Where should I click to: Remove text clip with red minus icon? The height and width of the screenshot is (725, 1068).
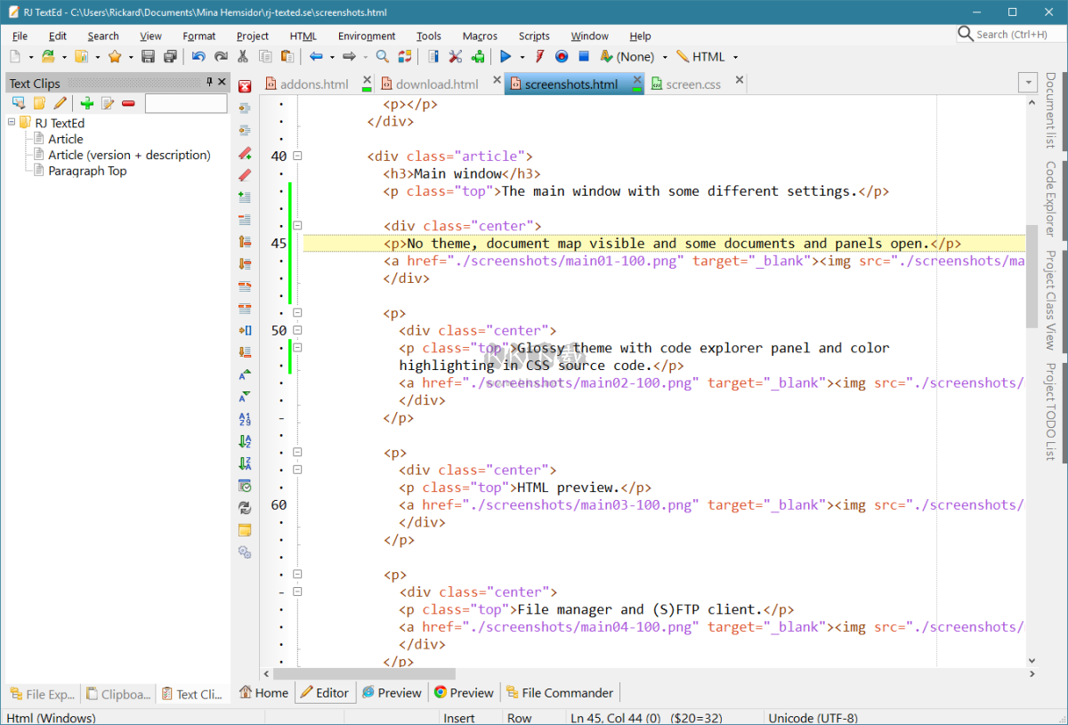coord(128,103)
